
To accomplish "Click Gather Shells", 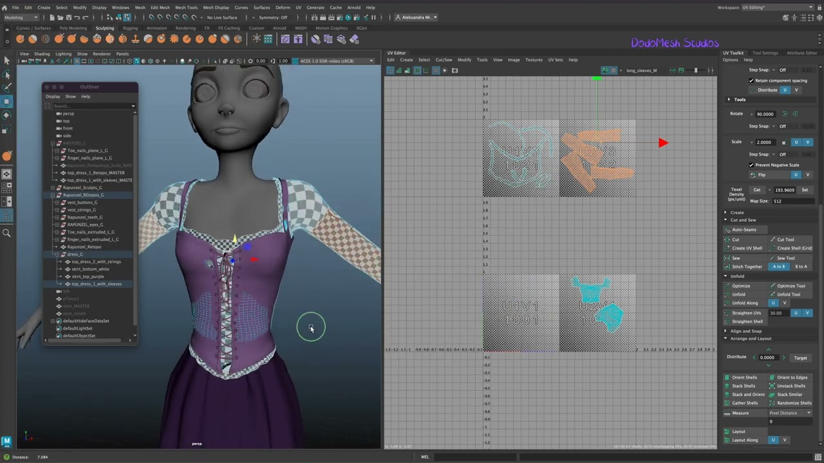I will point(745,403).
